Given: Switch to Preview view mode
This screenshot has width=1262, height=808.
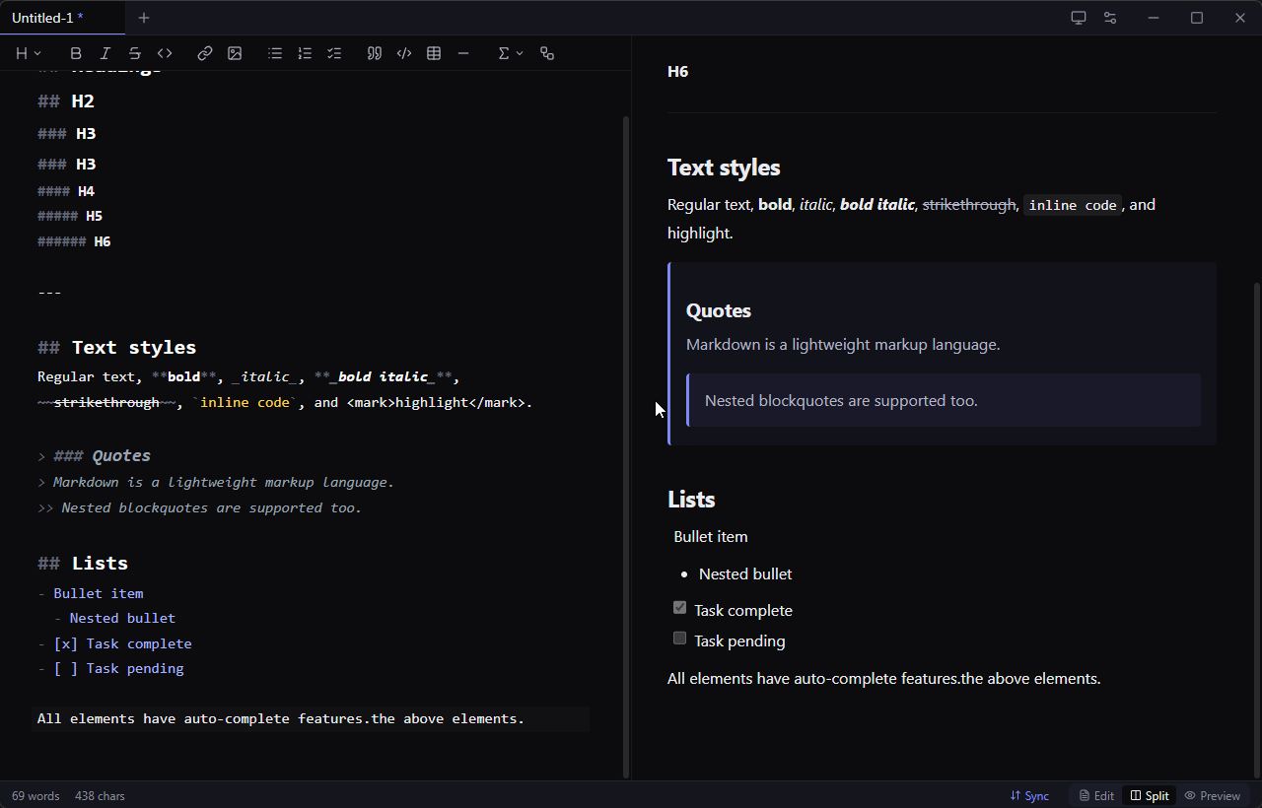Looking at the screenshot, I should click(x=1213, y=795).
